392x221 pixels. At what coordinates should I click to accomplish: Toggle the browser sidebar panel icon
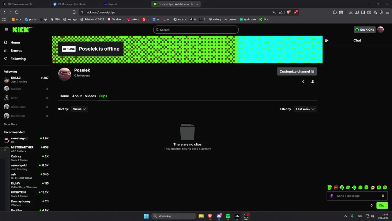coord(363,12)
